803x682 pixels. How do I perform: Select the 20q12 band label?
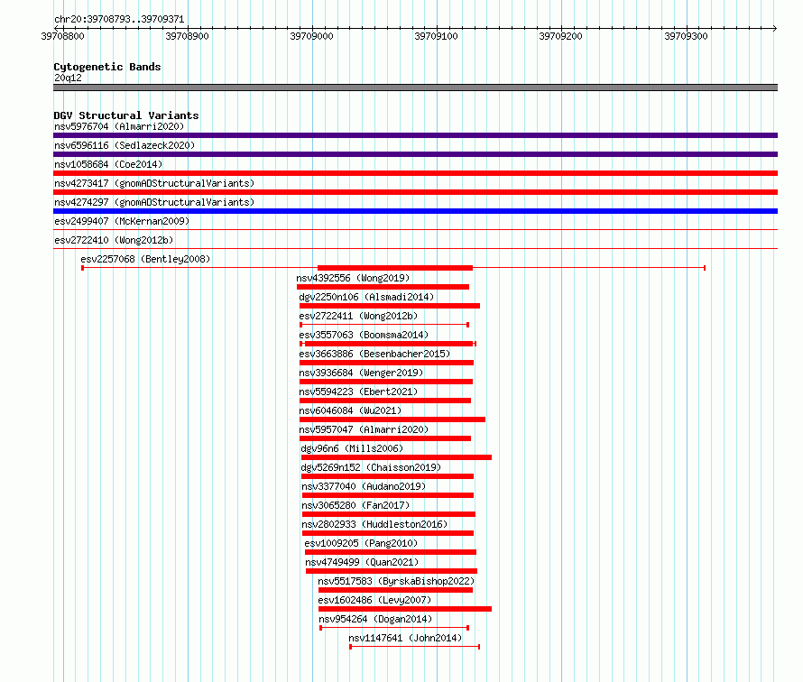[68, 78]
